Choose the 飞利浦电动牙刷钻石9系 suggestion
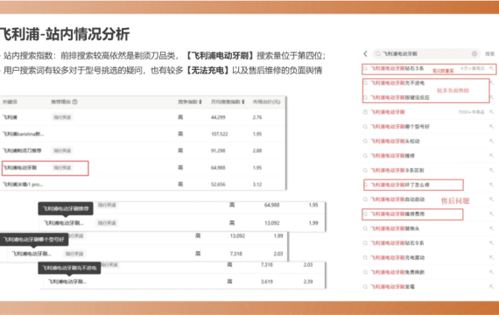The height and width of the screenshot is (315, 499). tap(397, 243)
